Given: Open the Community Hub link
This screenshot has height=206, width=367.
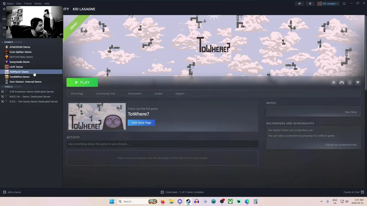Looking at the screenshot, I should 106,94.
